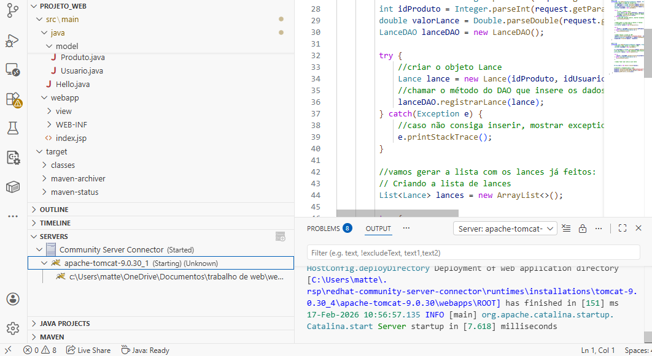The image size is (652, 356).
Task: Select the OUTPUT tab
Action: [378, 229]
